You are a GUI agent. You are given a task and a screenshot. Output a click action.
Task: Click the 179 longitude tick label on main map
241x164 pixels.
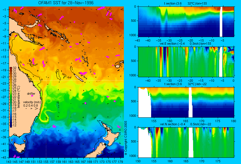120,161
